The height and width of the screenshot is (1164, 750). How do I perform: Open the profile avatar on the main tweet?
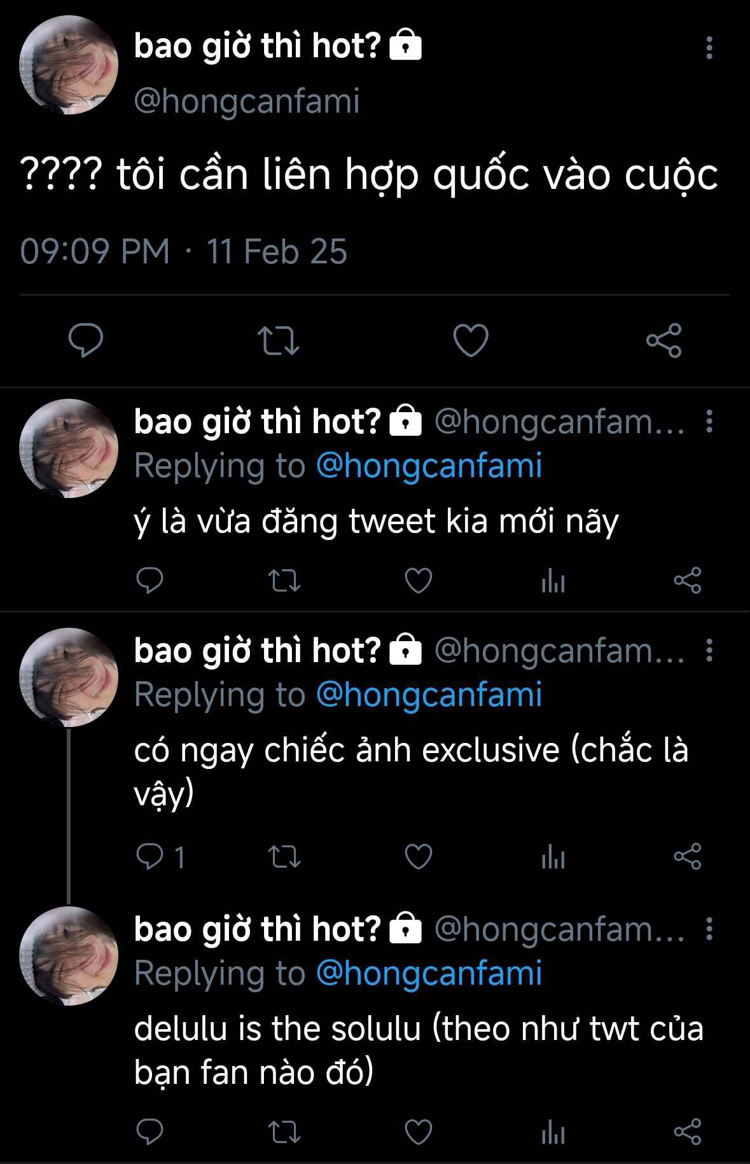point(69,66)
